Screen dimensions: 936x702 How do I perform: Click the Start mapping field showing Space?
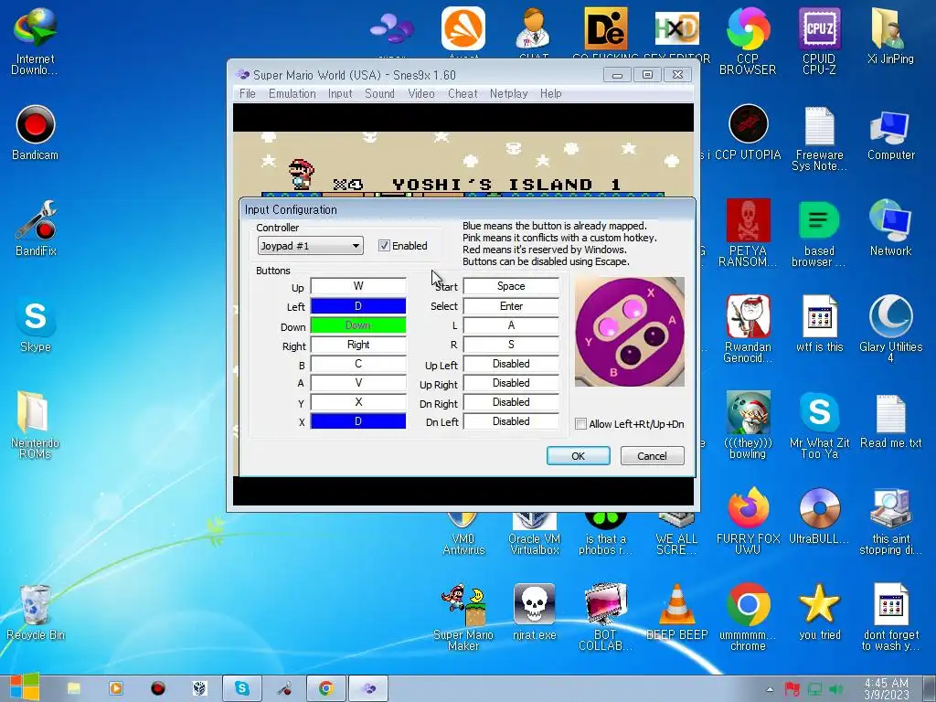pos(511,286)
